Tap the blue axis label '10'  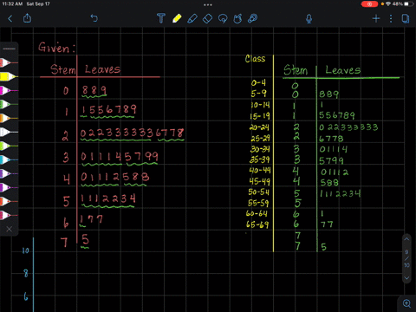click(x=26, y=250)
